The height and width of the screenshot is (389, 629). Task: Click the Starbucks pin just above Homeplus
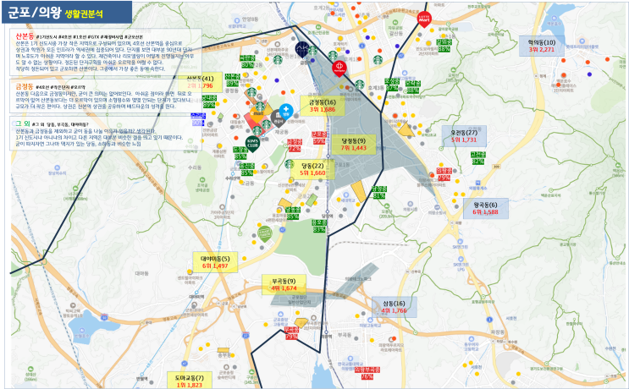333,56
